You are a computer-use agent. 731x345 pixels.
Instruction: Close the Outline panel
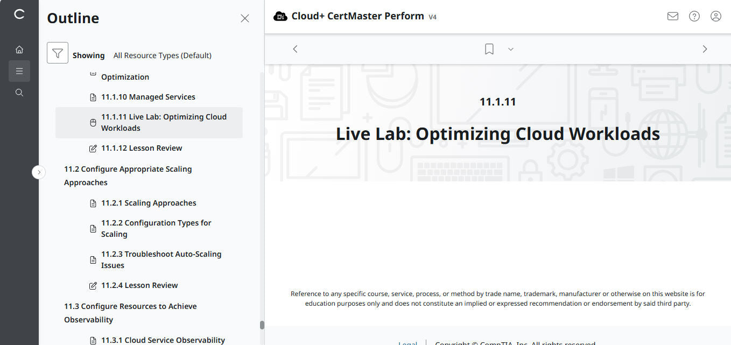pos(244,18)
